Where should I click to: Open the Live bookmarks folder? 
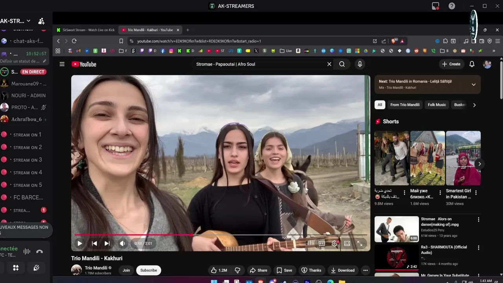pos(286,51)
